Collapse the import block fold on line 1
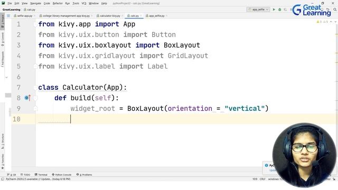 tap(35, 24)
